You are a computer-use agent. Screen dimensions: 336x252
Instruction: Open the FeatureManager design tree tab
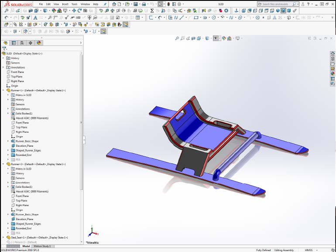pyautogui.click(x=6, y=43)
